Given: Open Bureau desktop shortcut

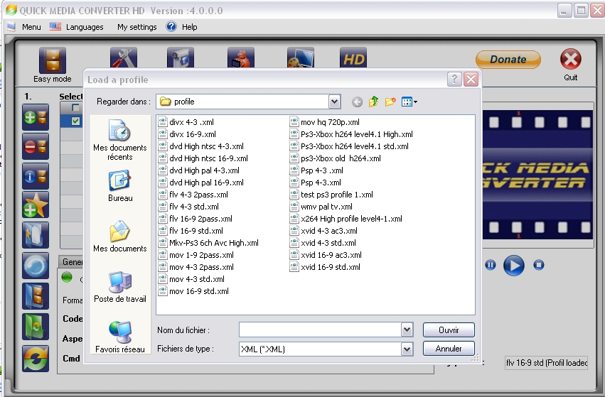Looking at the screenshot, I should coord(120,187).
